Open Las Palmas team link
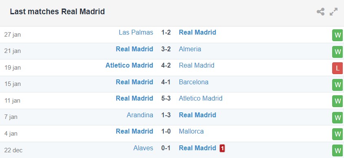 [136, 33]
